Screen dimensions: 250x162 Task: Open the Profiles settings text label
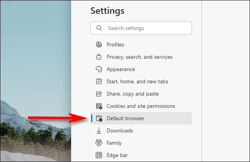click(115, 45)
